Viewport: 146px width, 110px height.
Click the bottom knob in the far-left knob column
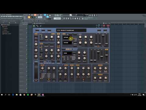(x=36, y=56)
